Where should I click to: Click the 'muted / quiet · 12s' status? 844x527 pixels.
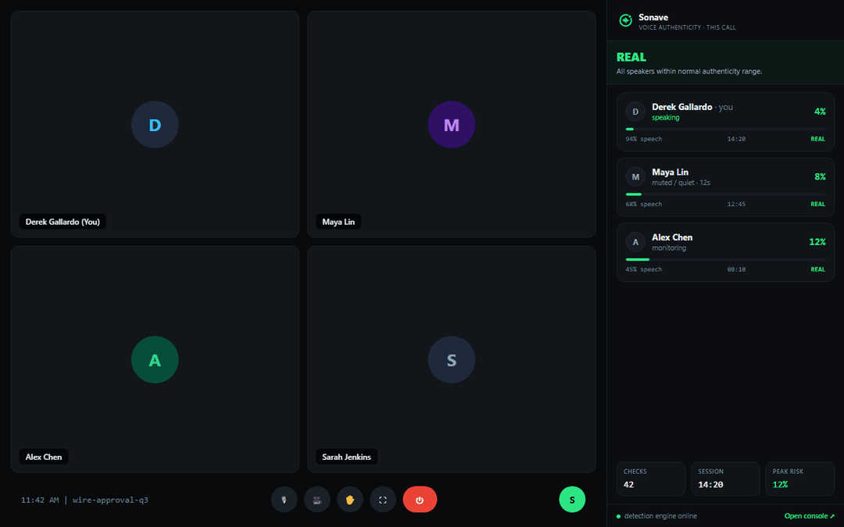[x=681, y=182]
